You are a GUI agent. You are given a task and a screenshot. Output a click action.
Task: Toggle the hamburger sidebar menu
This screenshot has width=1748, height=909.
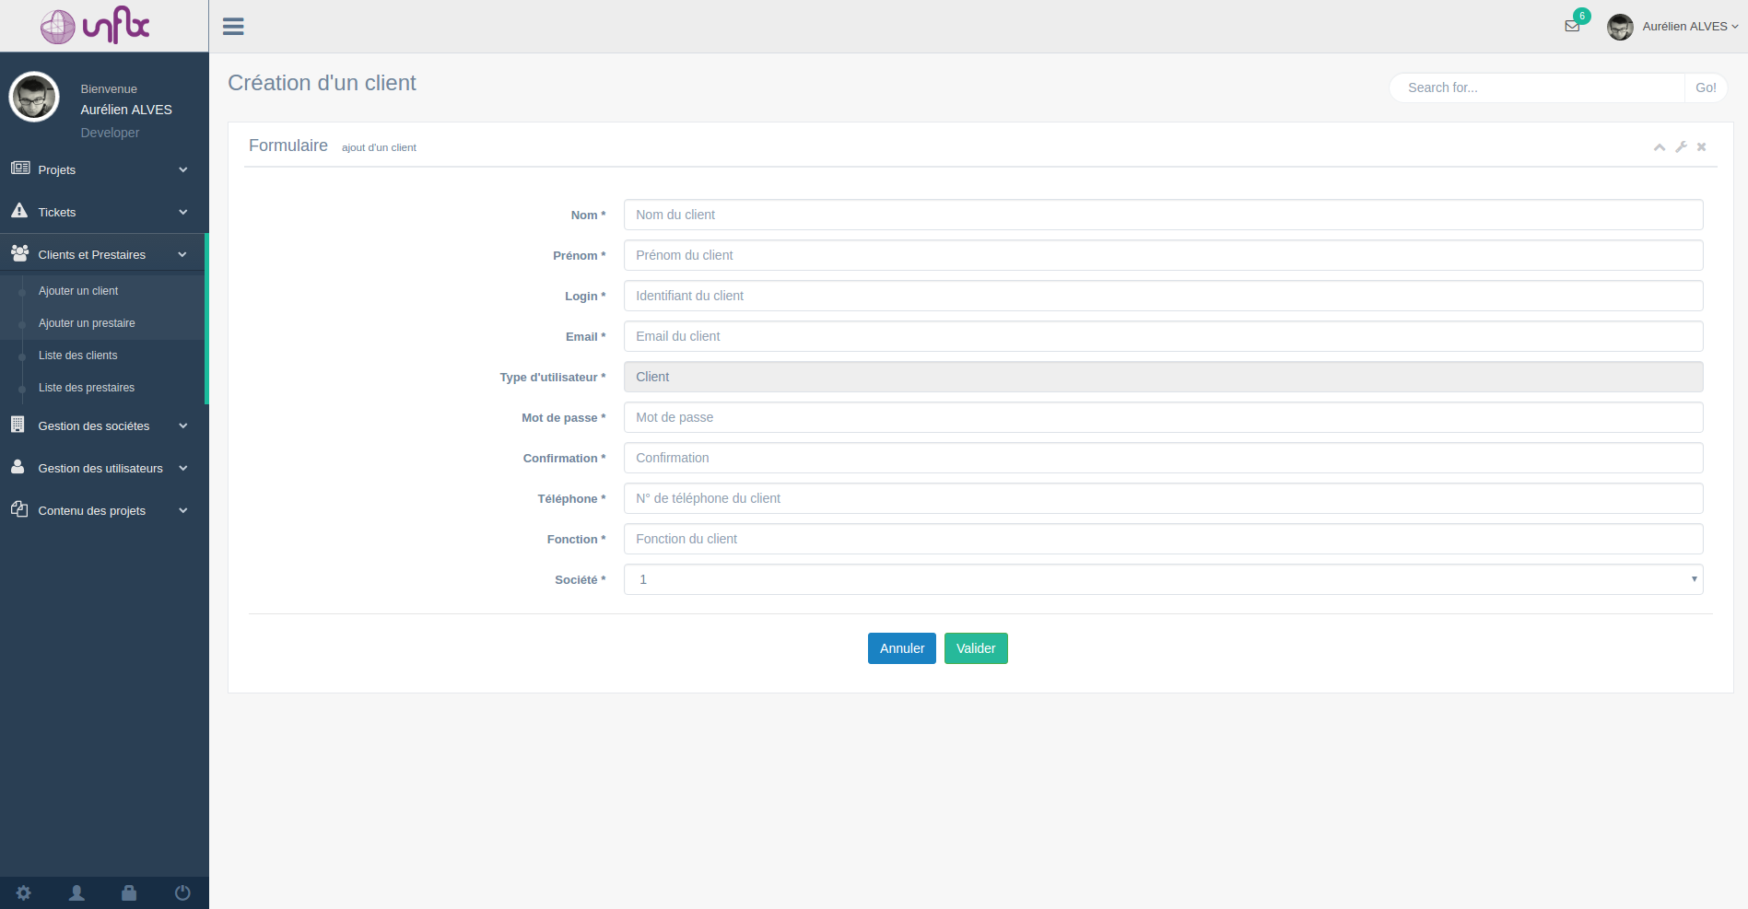click(x=233, y=27)
